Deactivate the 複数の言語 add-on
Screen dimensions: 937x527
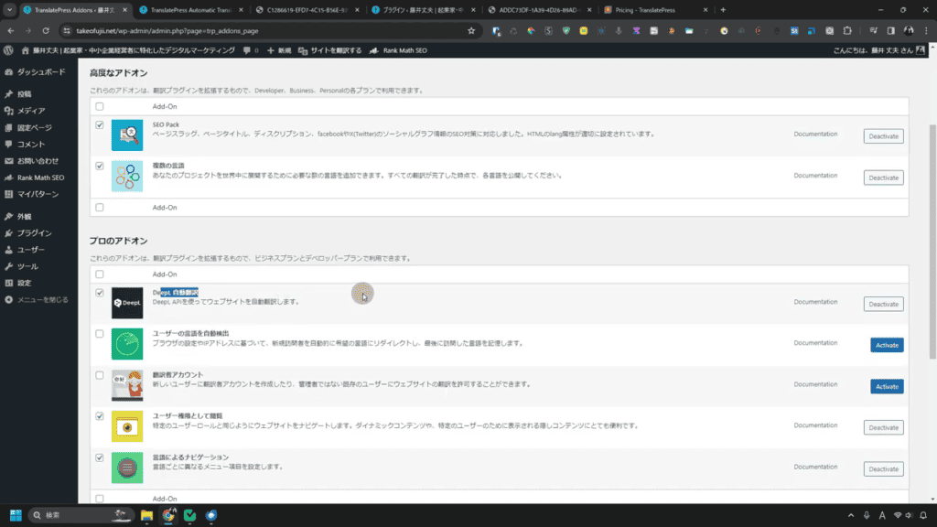point(883,177)
